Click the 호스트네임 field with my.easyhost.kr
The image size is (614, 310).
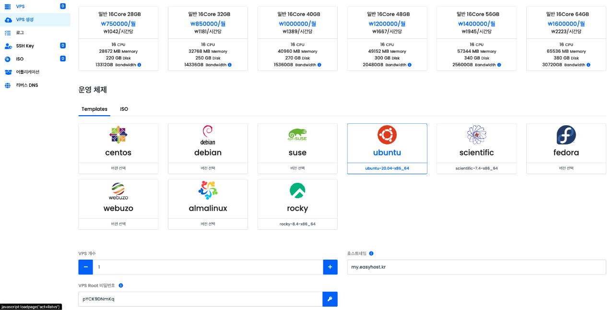477,267
